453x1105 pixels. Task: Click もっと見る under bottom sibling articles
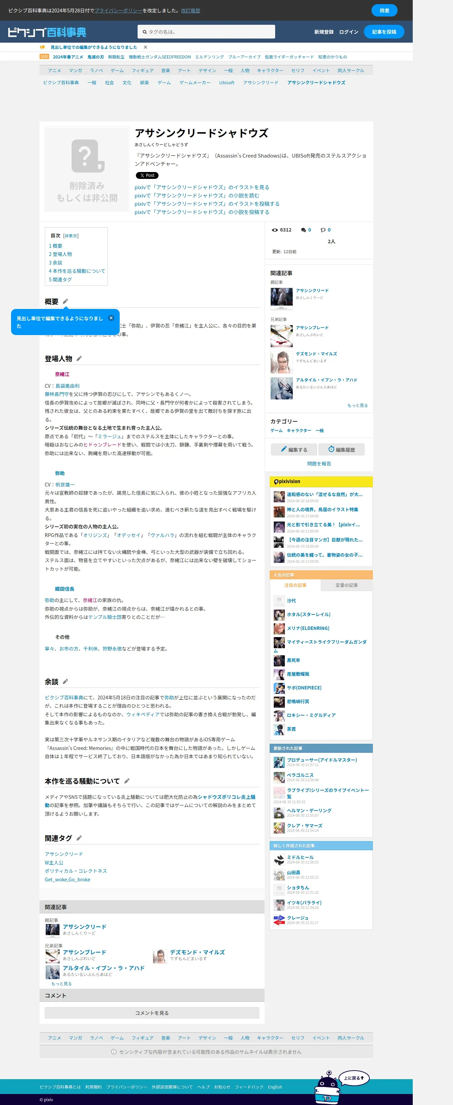coord(61,984)
